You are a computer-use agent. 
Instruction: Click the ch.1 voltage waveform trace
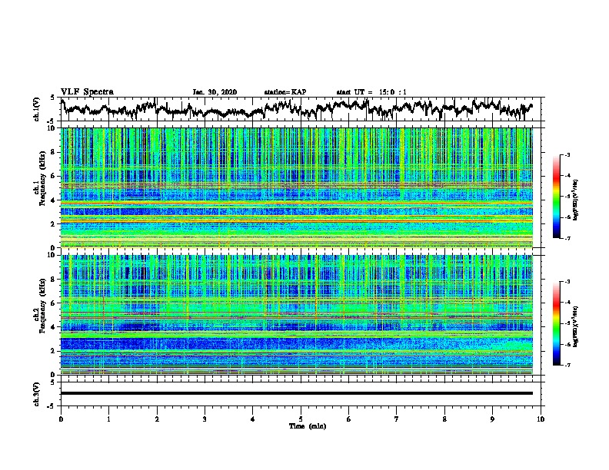297,109
